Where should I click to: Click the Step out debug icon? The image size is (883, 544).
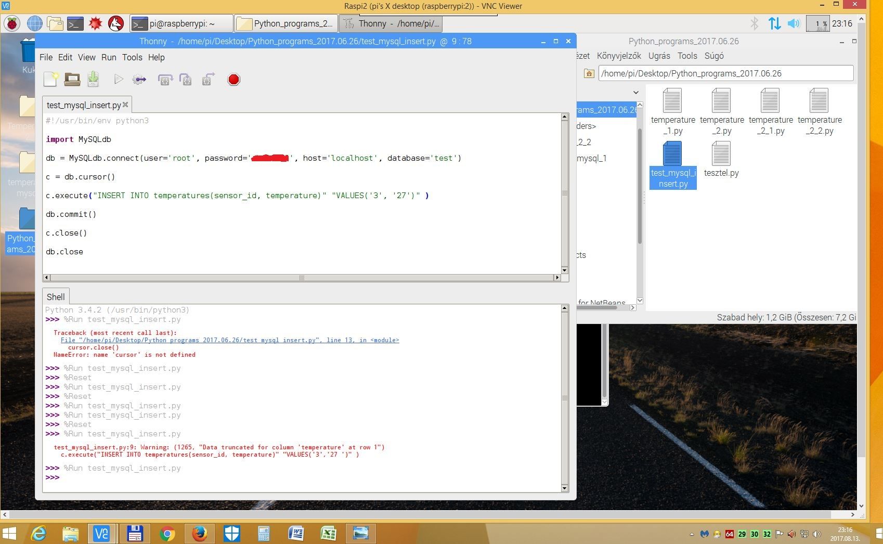208,79
